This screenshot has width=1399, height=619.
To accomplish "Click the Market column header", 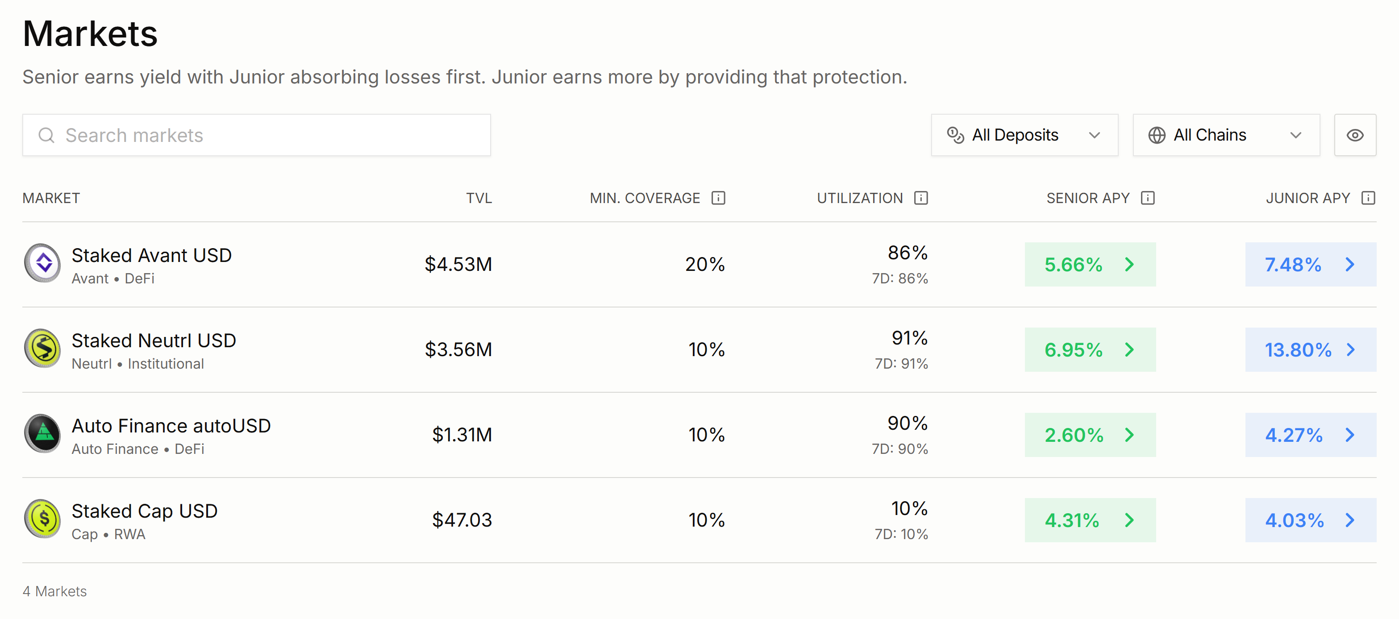I will [51, 198].
